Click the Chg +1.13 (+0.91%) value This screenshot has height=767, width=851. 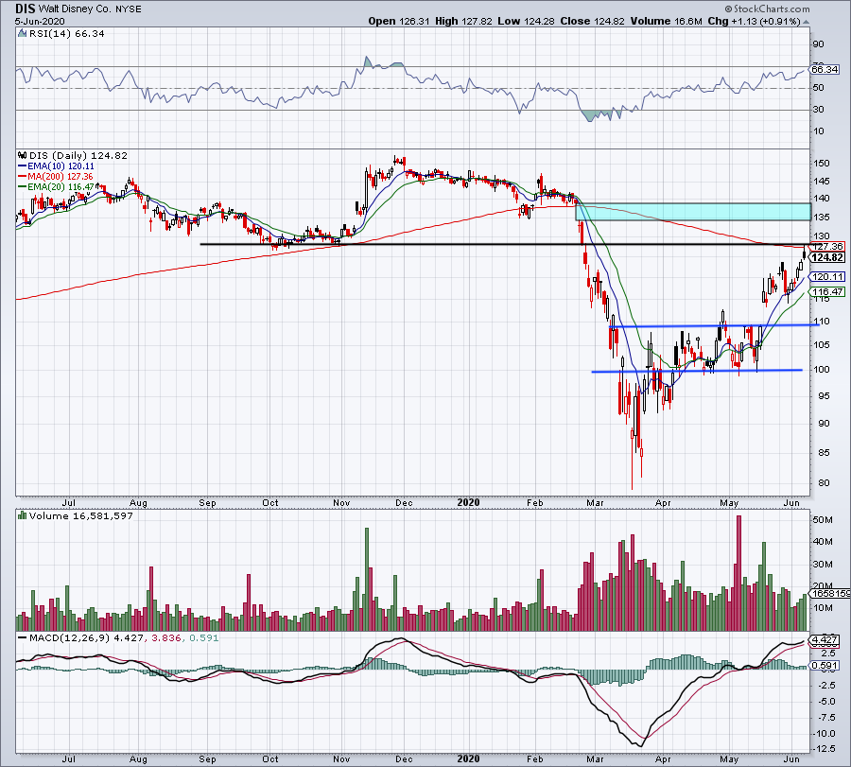tap(754, 21)
